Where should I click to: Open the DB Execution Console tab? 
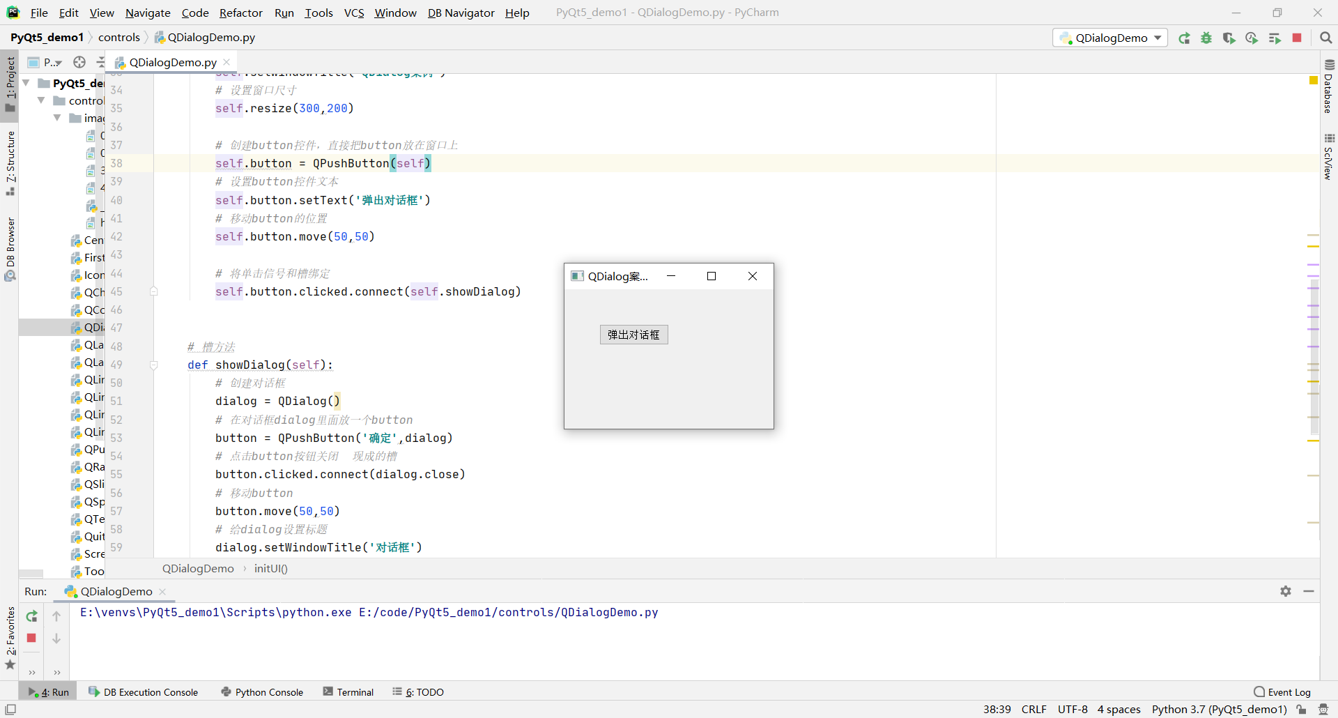tap(144, 692)
